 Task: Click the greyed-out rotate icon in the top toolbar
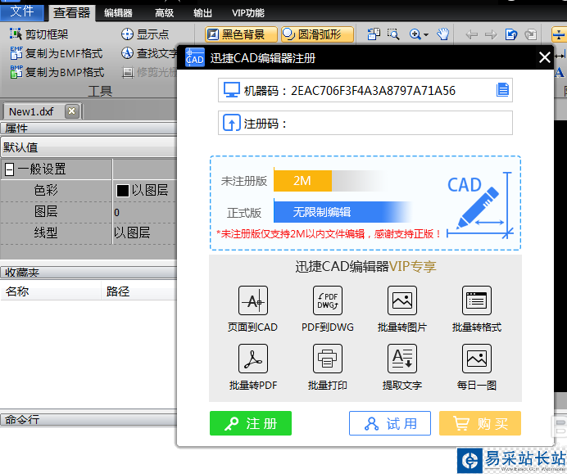(x=530, y=34)
